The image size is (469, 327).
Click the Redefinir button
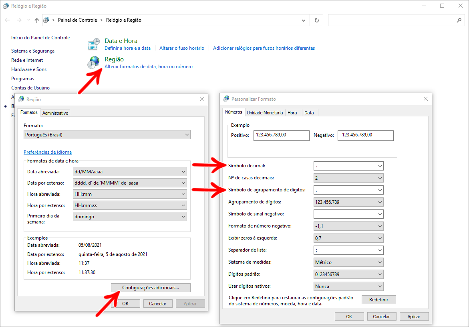point(378,300)
